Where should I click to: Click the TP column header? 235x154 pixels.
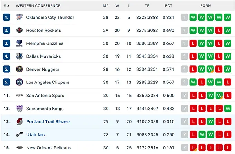(147, 6)
